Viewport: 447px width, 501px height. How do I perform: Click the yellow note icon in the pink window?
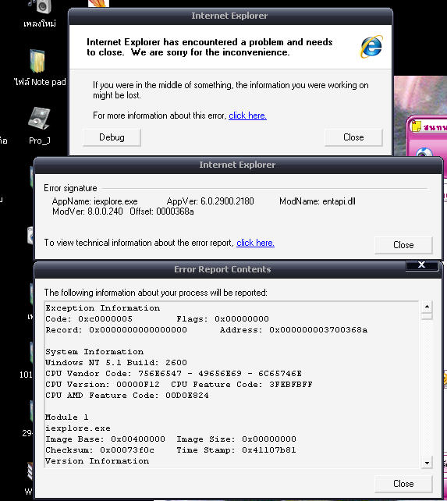[x=417, y=126]
